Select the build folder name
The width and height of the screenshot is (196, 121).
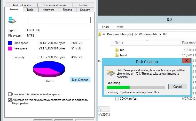(x=123, y=55)
